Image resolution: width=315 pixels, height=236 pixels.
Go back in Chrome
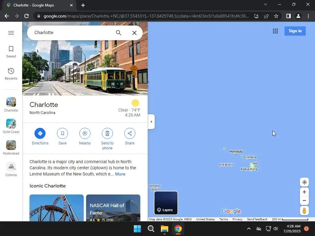[x=7, y=16]
